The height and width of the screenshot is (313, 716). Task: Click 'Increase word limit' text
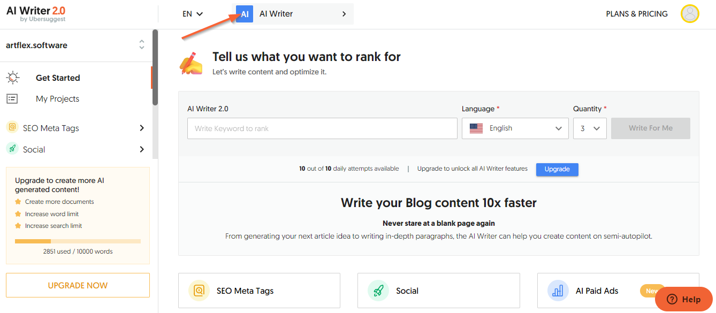52,214
